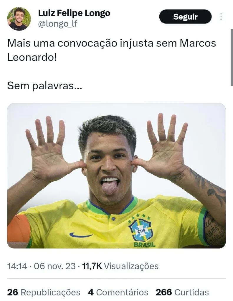Follow the account using Seguir
Screen dimensions: 233x301
point(185,17)
